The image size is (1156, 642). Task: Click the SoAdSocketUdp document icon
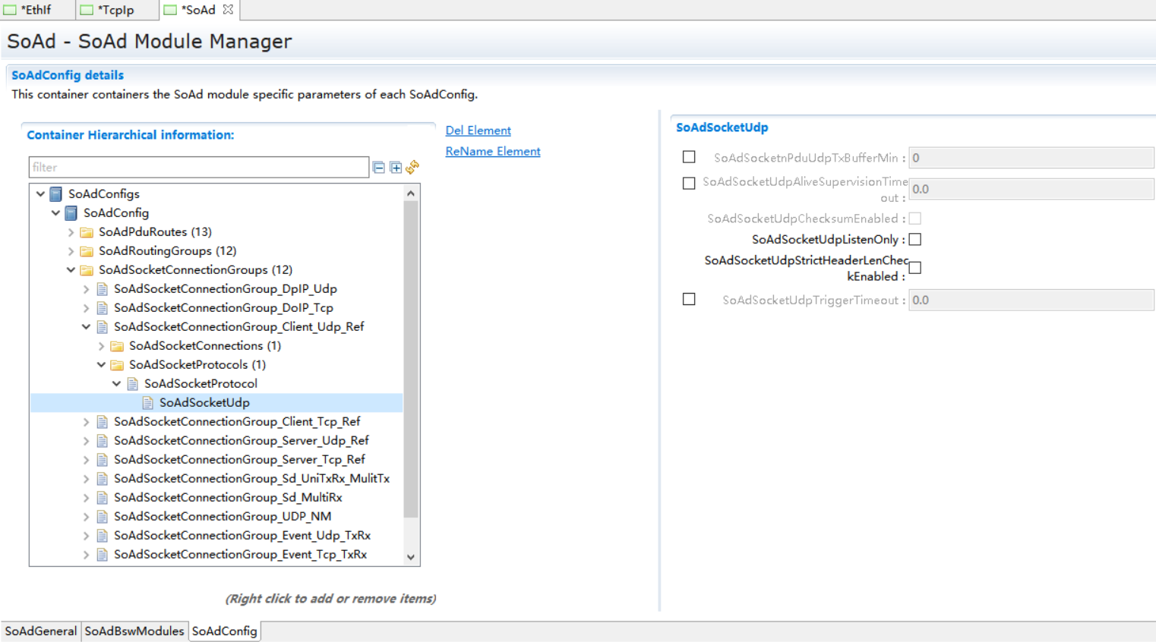pyautogui.click(x=148, y=403)
